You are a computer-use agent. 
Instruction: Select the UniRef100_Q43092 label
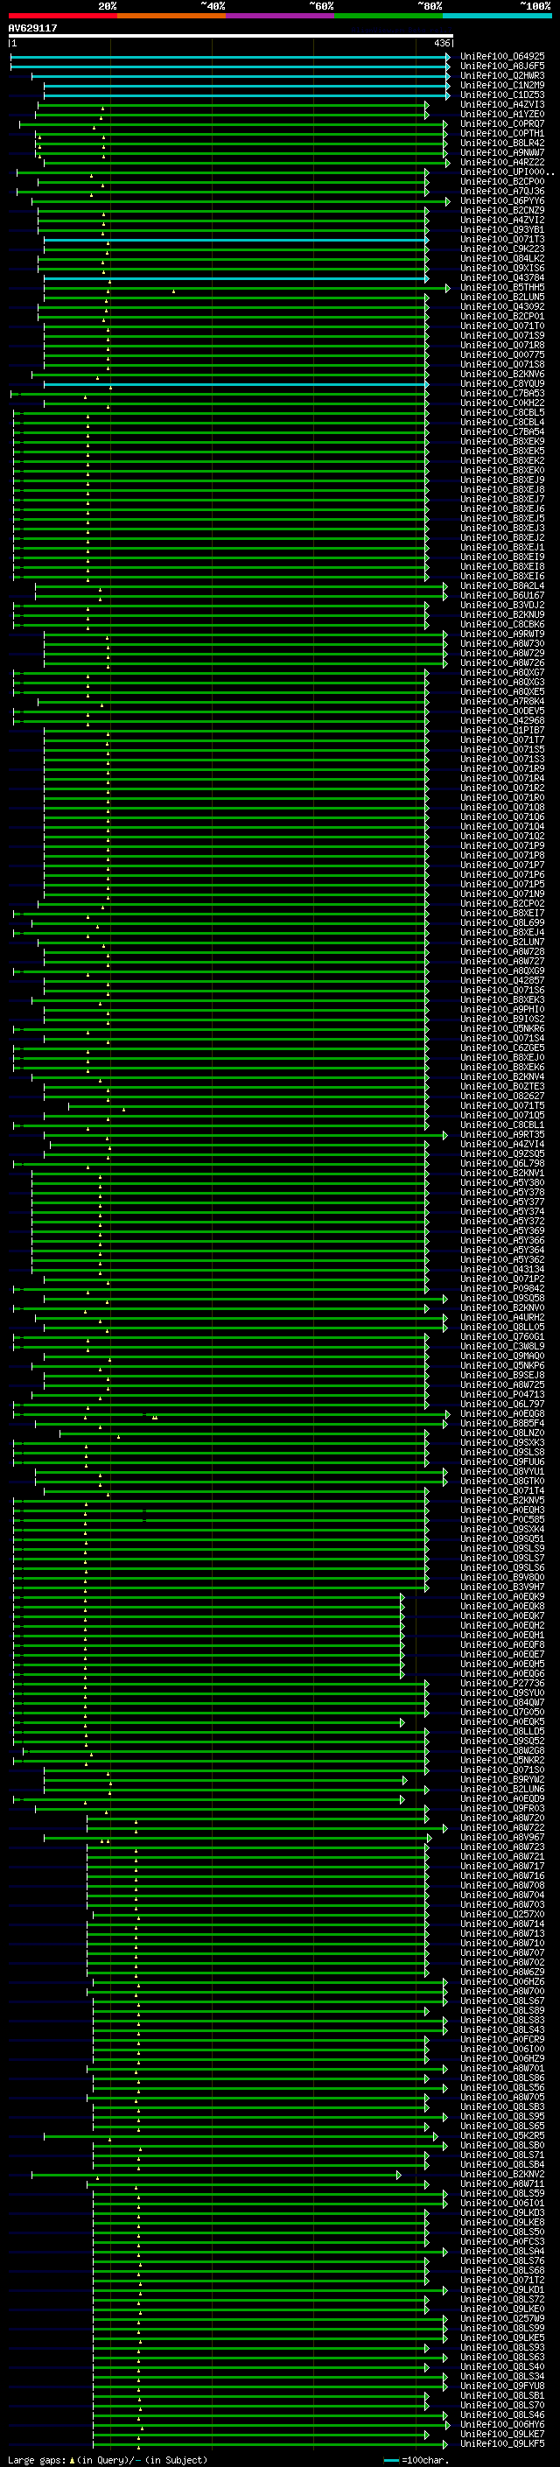[x=502, y=306]
